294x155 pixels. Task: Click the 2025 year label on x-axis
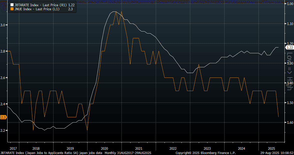271,148
